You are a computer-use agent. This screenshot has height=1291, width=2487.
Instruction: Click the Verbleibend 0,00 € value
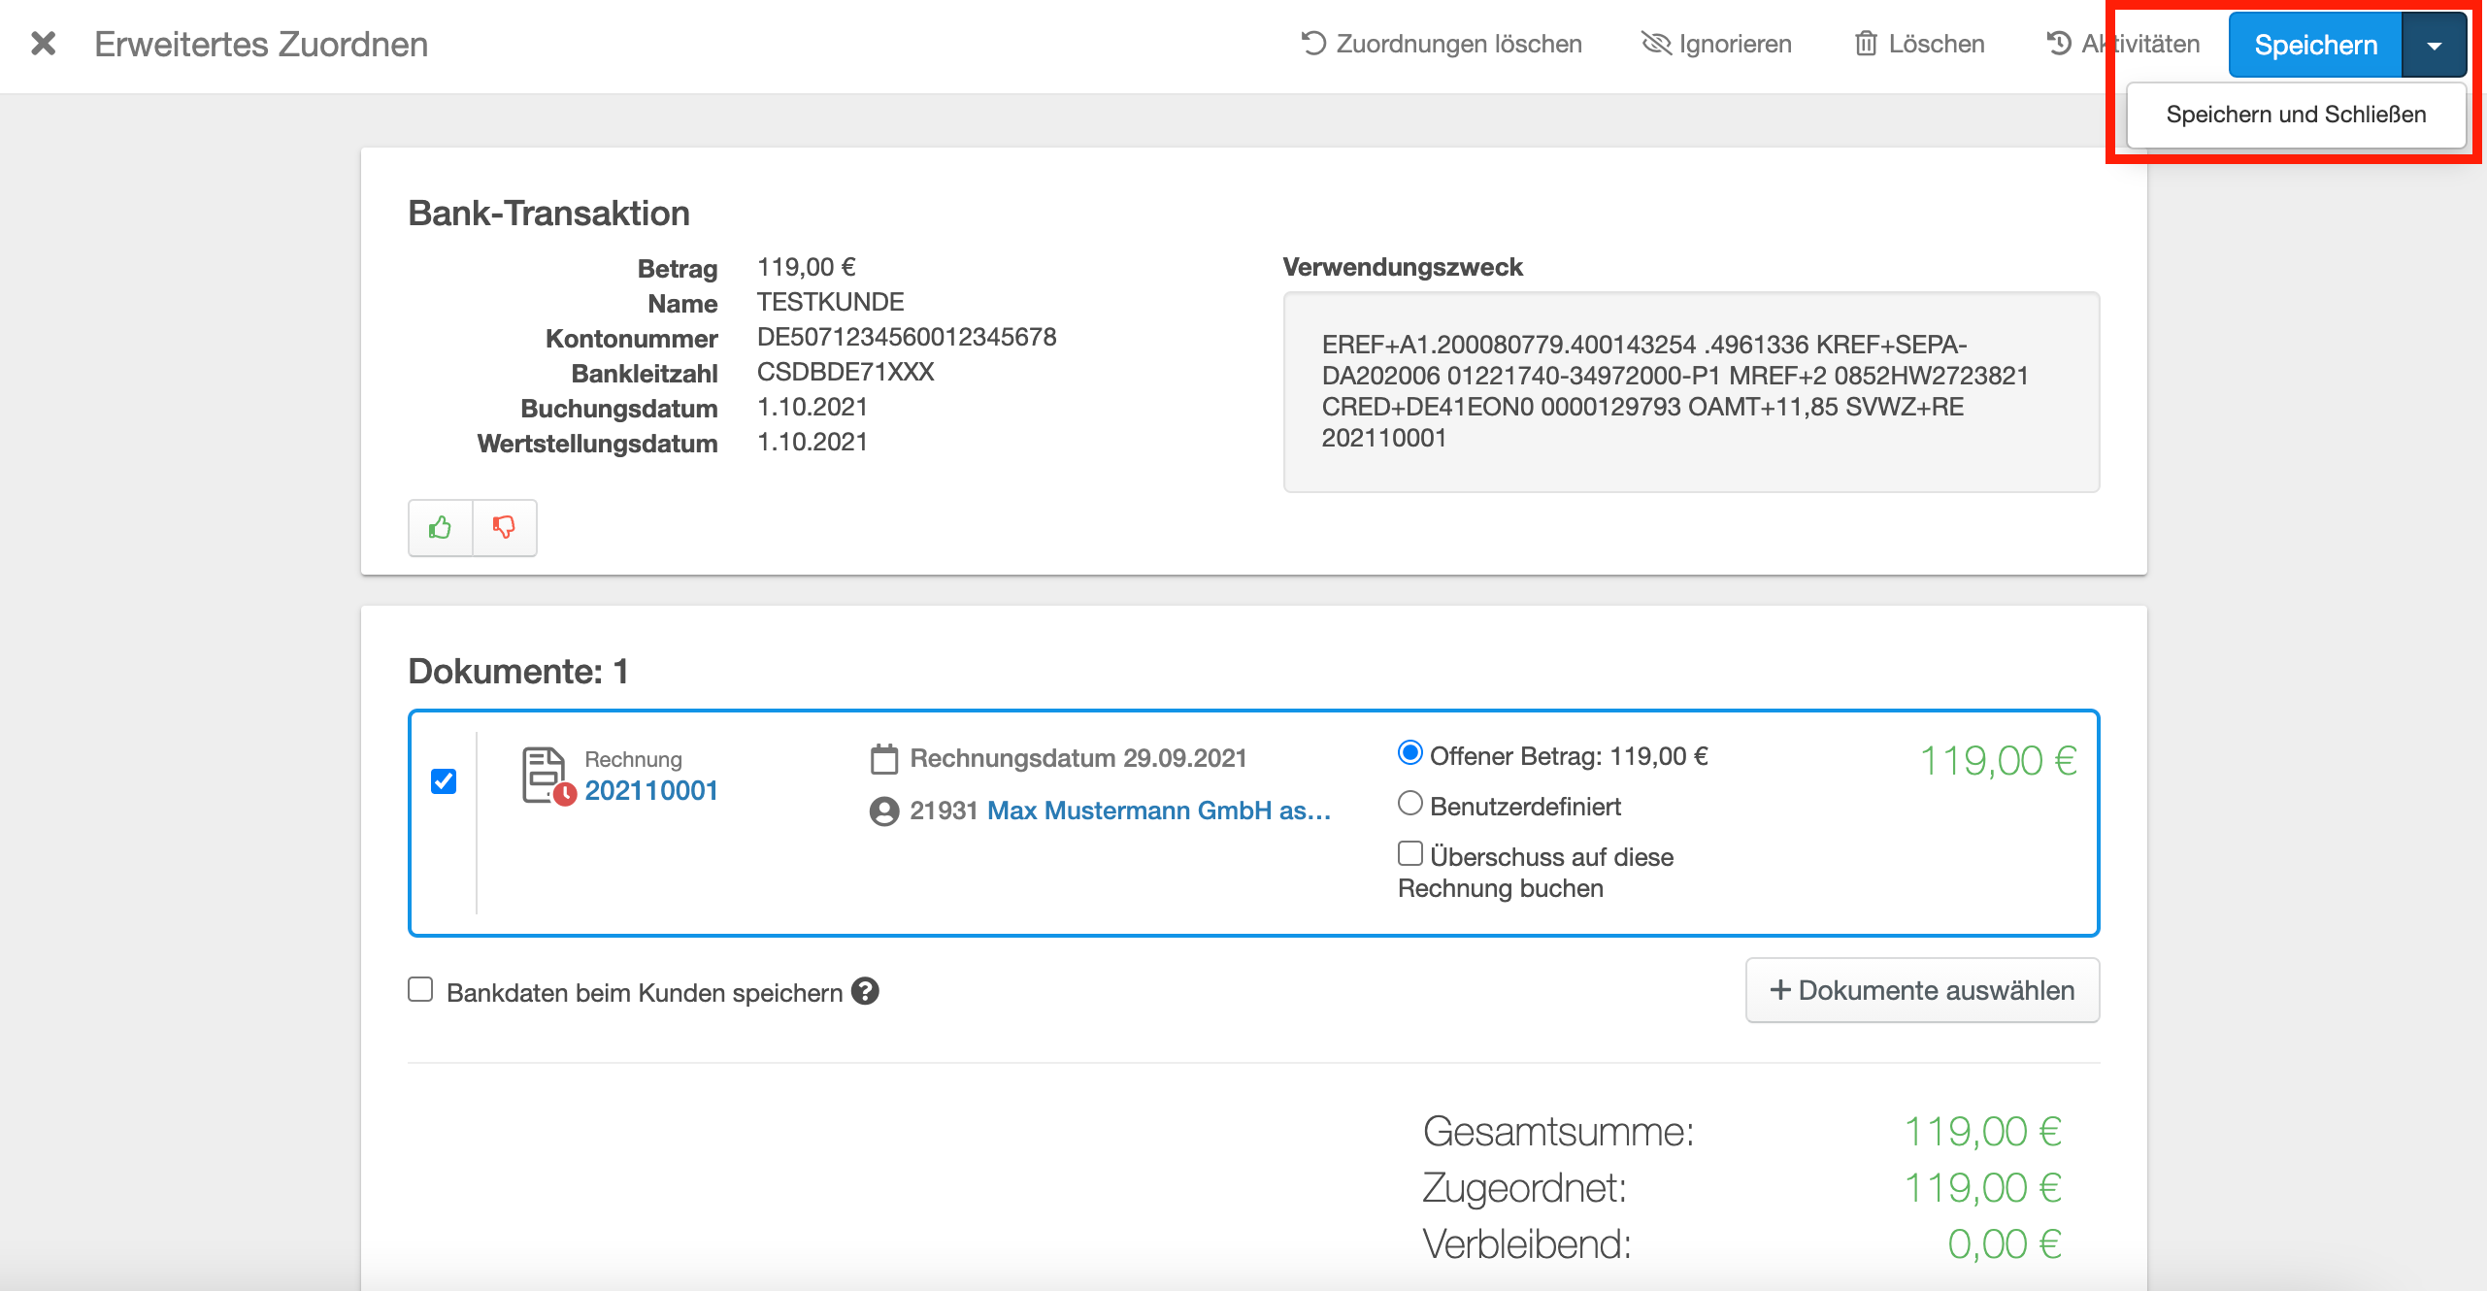pos(2004,1244)
